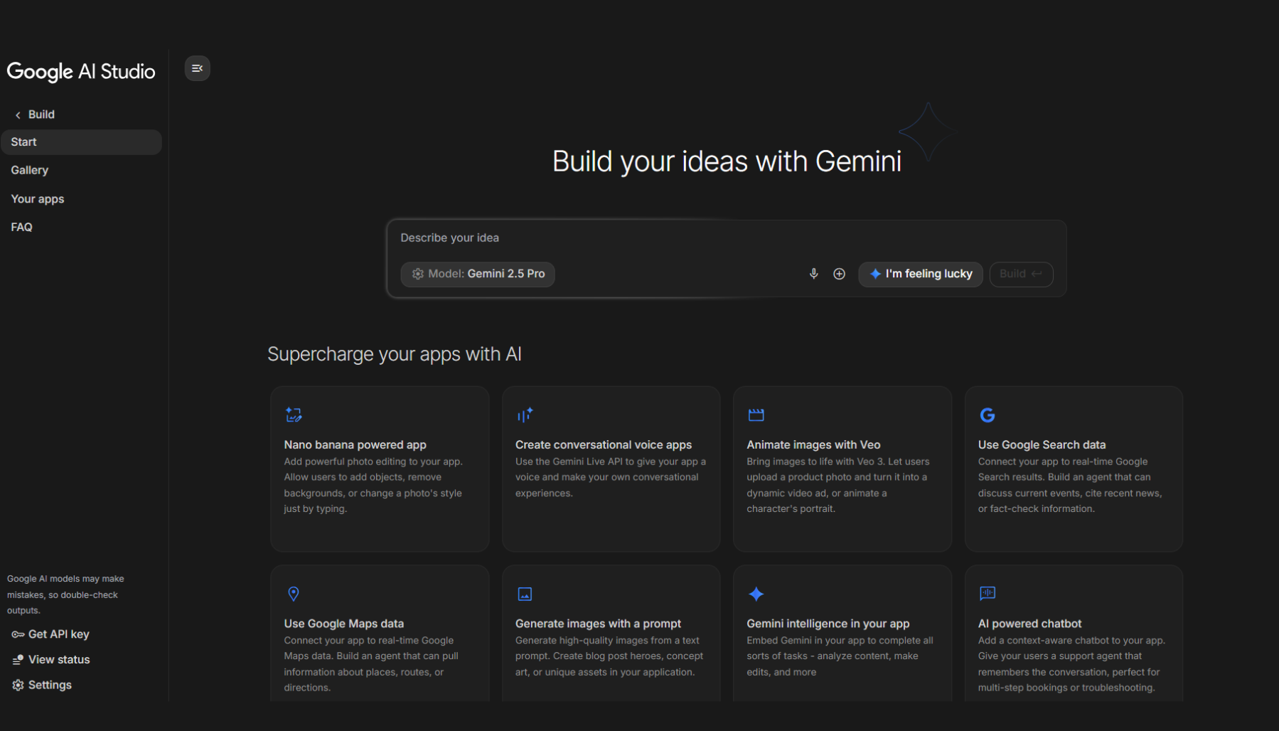The height and width of the screenshot is (731, 1279).
Task: Click the microphone icon in prompt box
Action: coord(813,274)
